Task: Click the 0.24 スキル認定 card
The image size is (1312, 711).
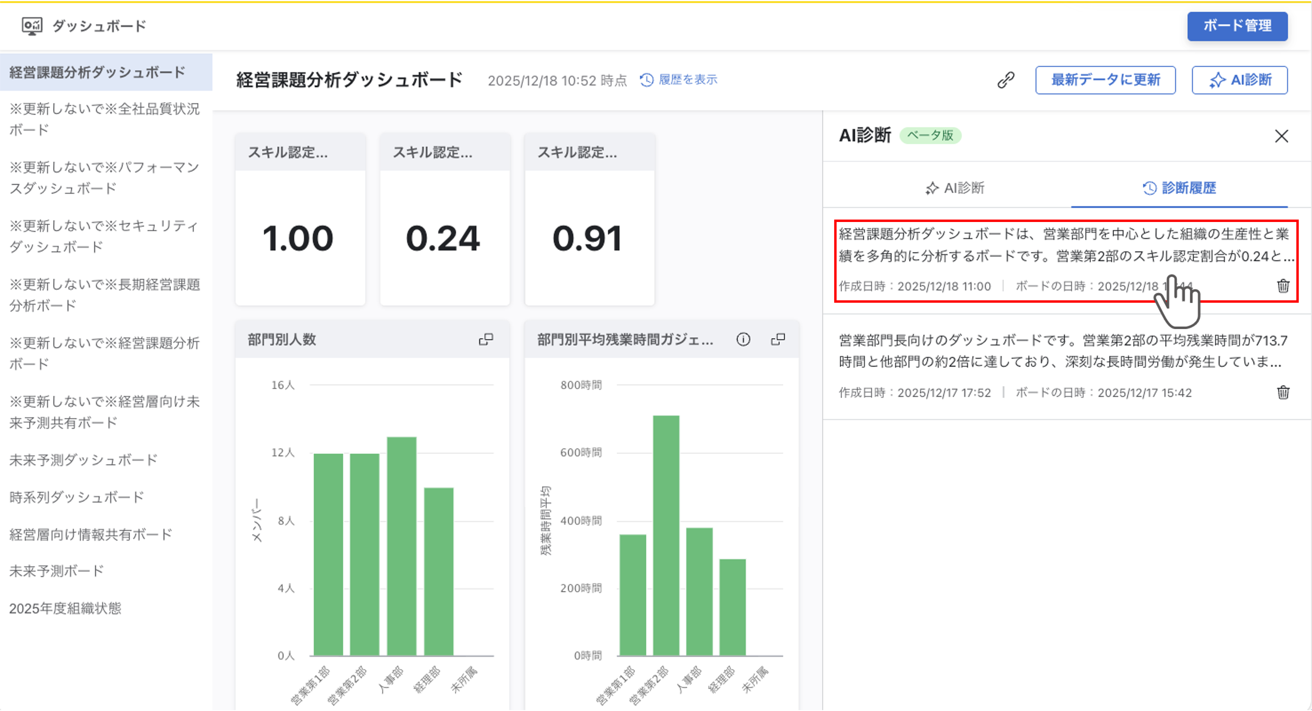Action: (444, 238)
